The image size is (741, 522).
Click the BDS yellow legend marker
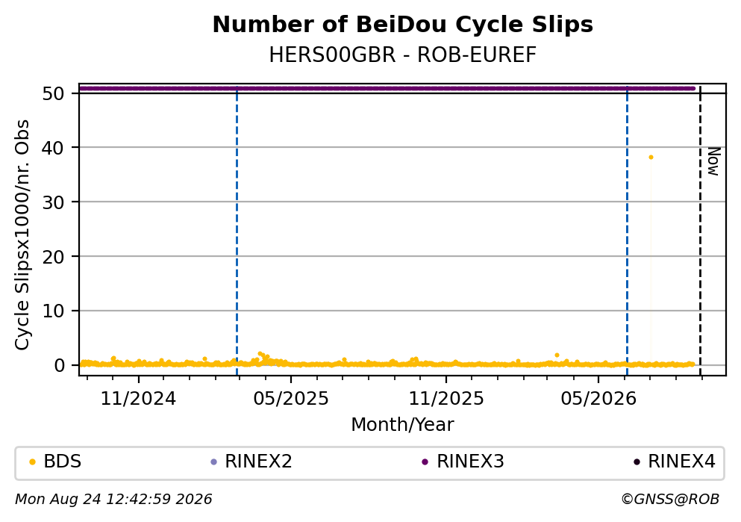[x=32, y=462]
